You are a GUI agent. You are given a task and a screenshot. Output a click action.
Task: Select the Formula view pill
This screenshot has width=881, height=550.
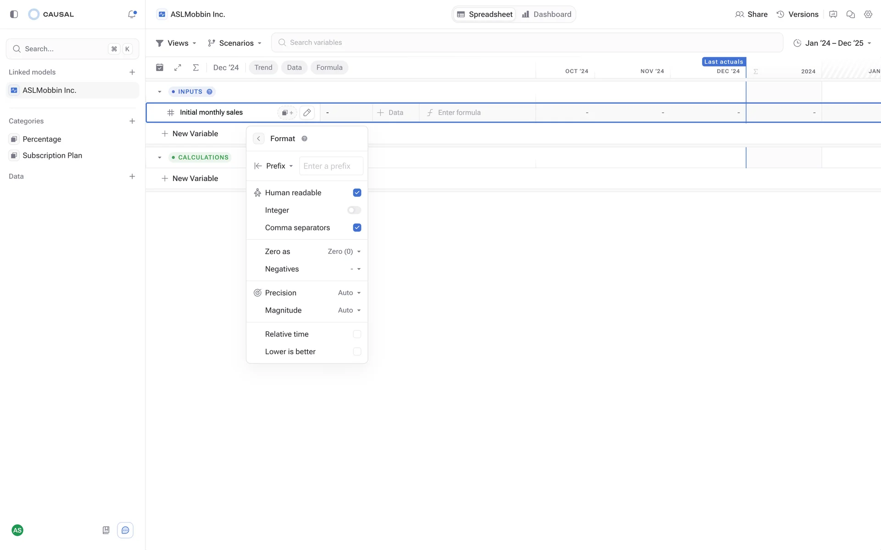[x=329, y=67]
